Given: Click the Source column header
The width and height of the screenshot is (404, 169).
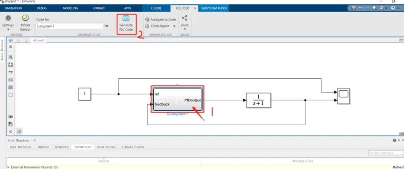Looking at the screenshot, I should (x=104, y=161).
